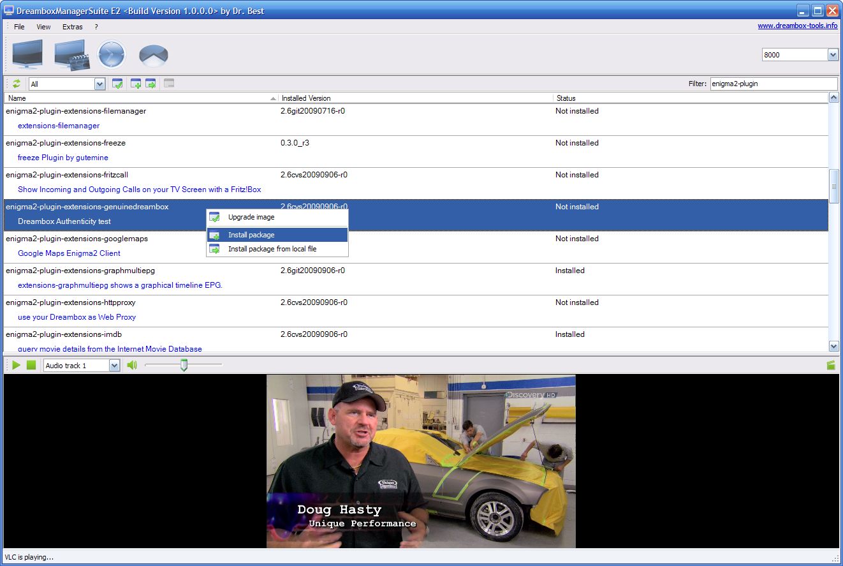Image resolution: width=843 pixels, height=566 pixels.
Task: Click the Filter text field
Action: [x=773, y=84]
